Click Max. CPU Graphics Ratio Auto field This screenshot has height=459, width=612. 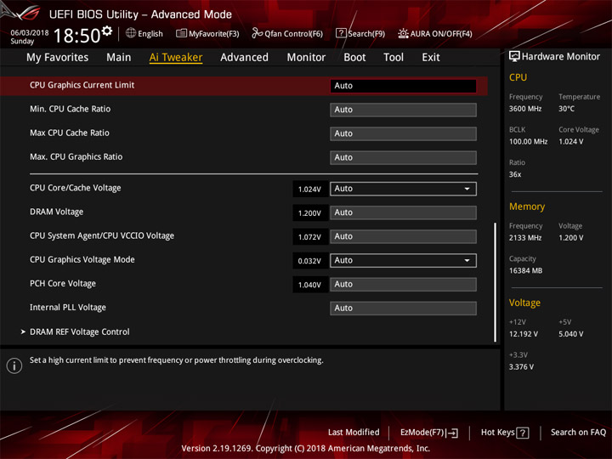point(403,158)
